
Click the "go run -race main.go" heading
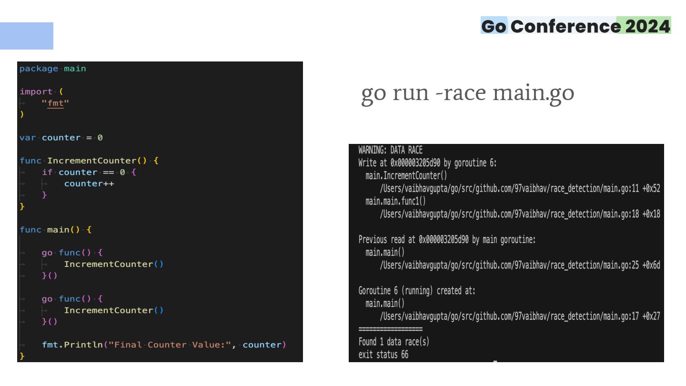(x=467, y=92)
